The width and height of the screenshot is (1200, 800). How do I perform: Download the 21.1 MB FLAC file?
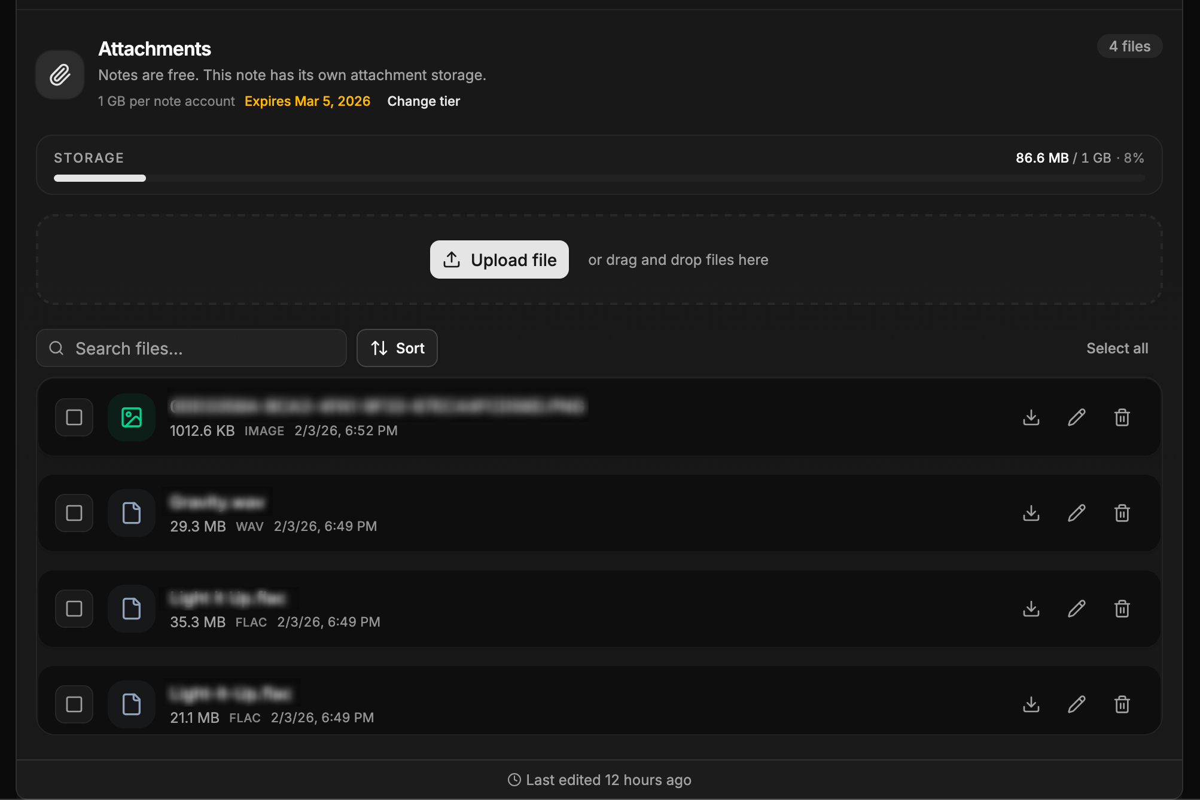tap(1031, 704)
